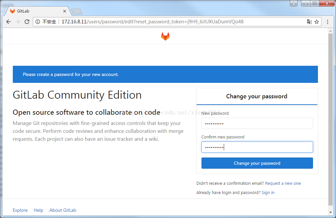Click the GitLab Community Edition heading
The width and height of the screenshot is (336, 218).
[x=77, y=95]
